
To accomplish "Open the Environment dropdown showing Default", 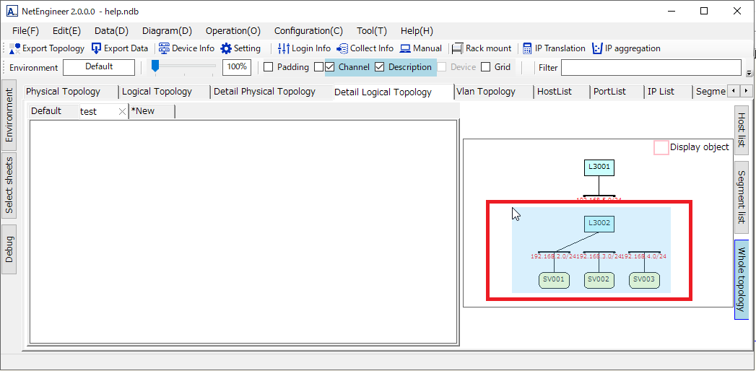I will pyautogui.click(x=99, y=67).
